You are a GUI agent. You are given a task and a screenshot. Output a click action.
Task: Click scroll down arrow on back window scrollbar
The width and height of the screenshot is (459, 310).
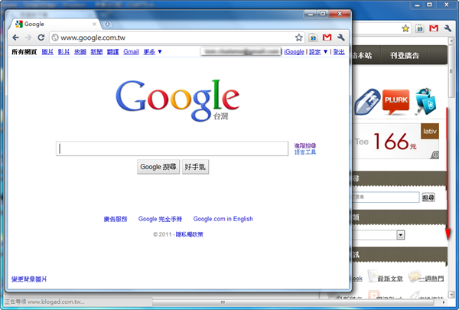tap(451, 294)
